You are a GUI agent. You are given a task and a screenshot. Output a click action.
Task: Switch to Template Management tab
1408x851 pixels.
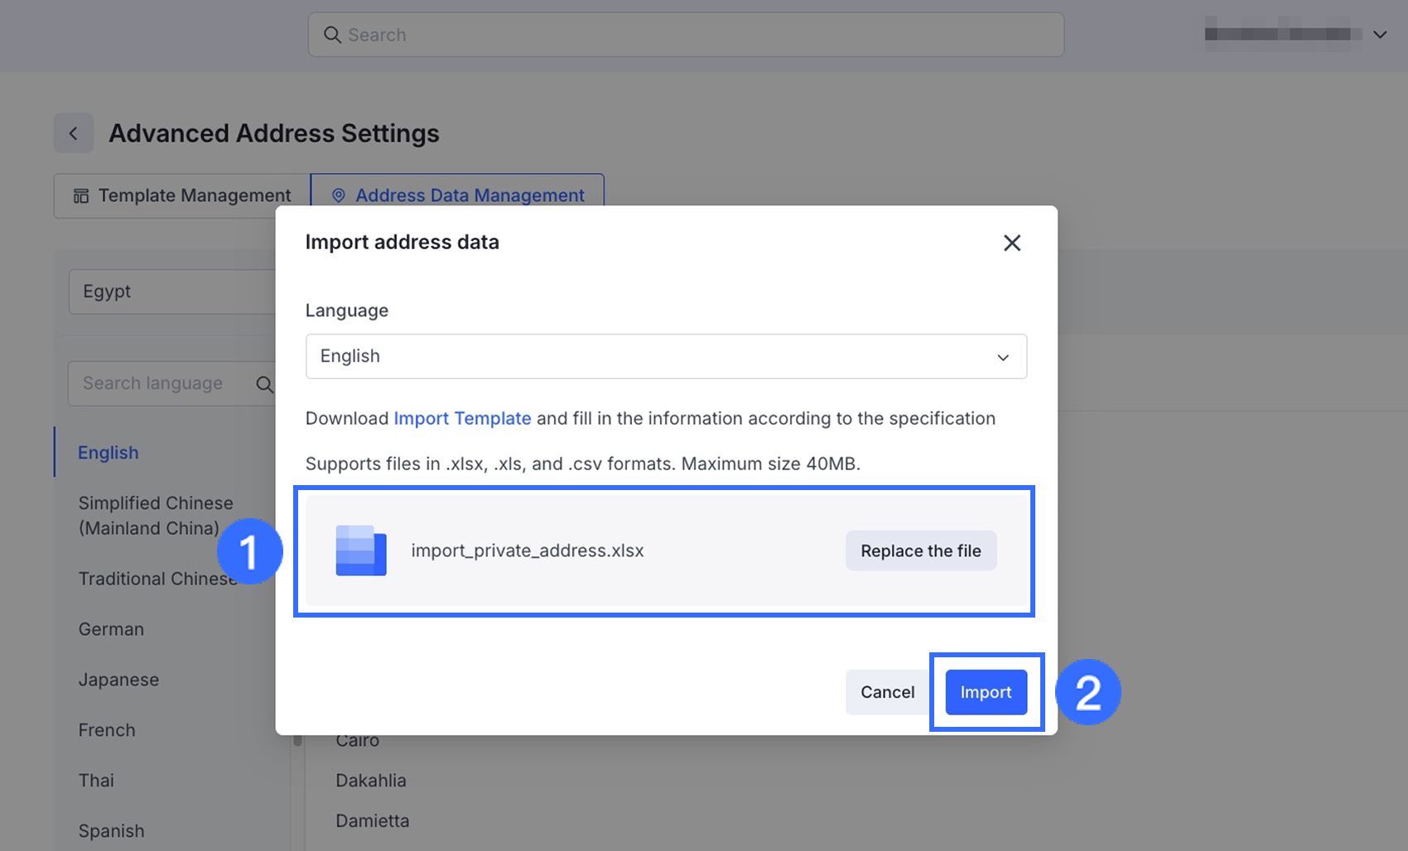182,196
